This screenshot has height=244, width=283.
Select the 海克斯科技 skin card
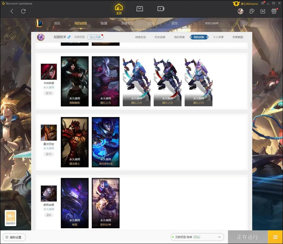pos(106,142)
